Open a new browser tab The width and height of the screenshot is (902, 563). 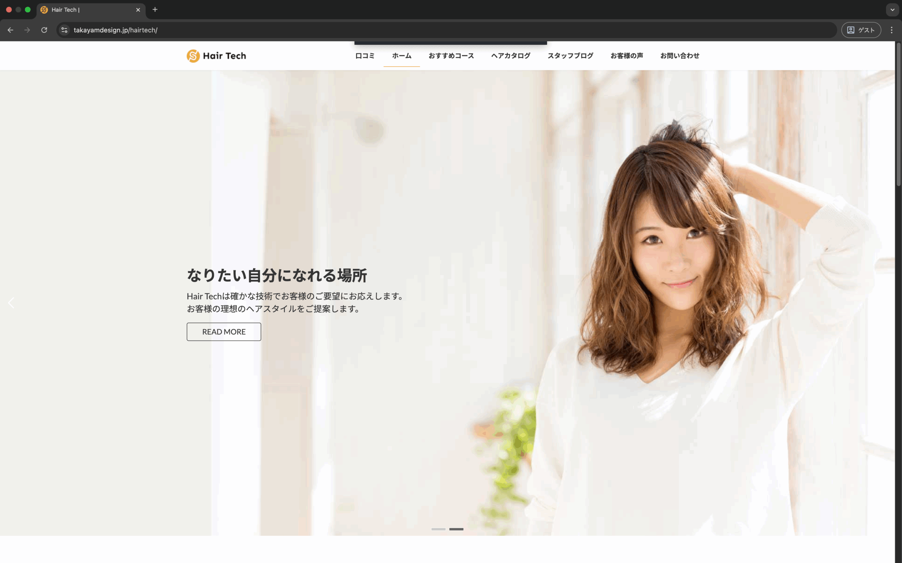click(155, 10)
